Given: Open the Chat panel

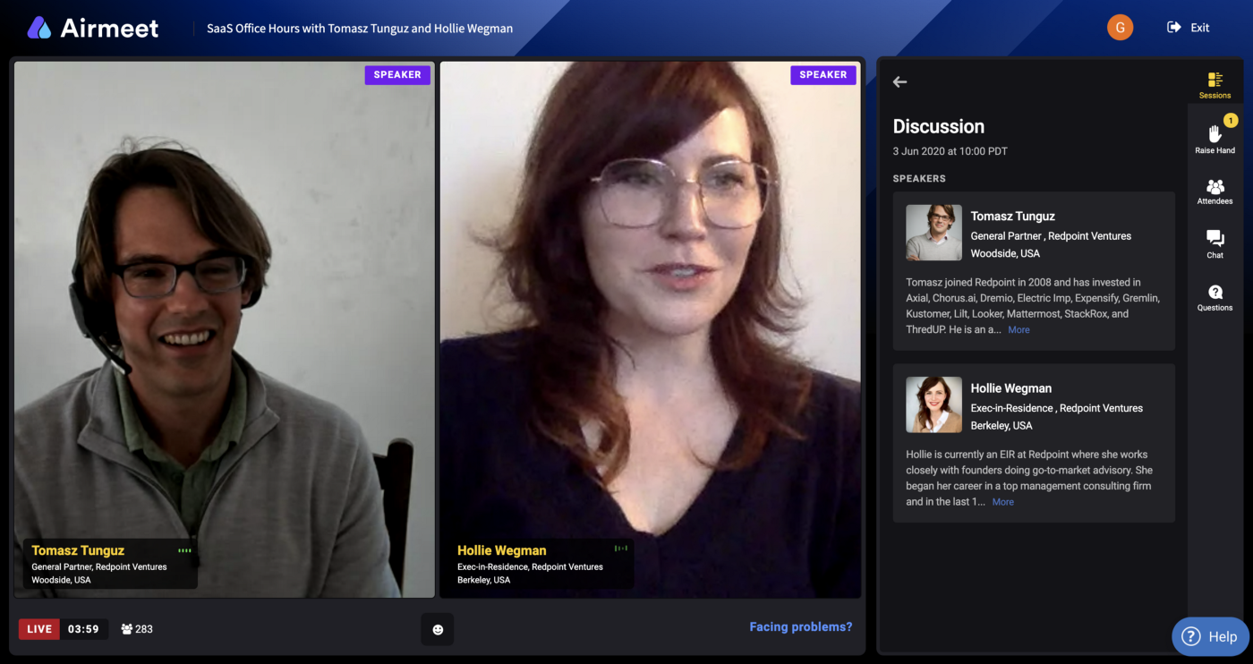Looking at the screenshot, I should coord(1215,244).
